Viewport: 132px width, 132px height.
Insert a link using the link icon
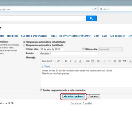pyautogui.click(x=88, y=61)
